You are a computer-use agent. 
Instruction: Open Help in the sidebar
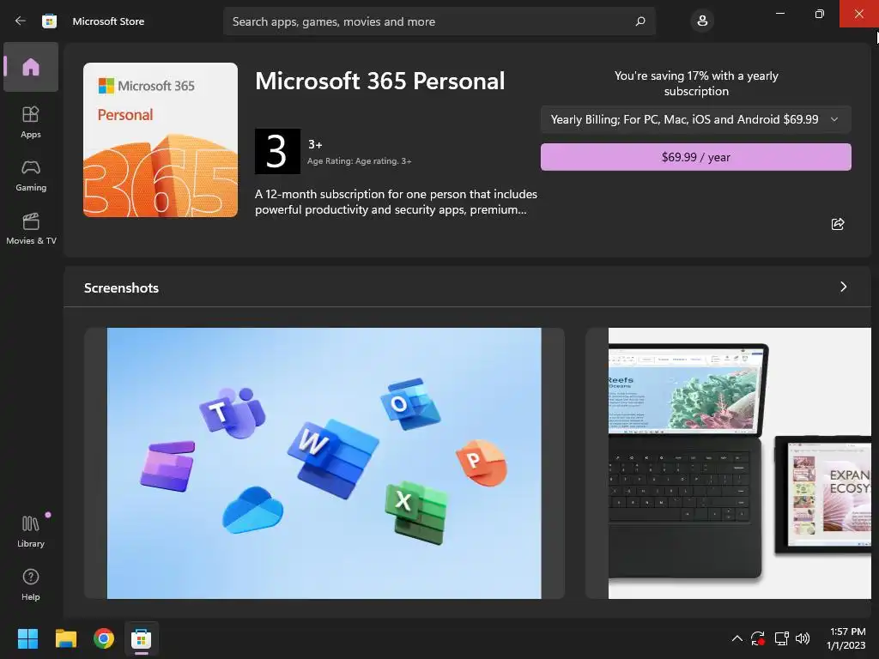pyautogui.click(x=31, y=585)
